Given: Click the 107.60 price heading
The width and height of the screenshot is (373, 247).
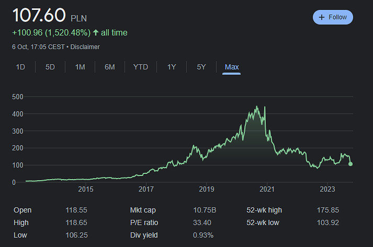Looking at the screenshot, I should click(39, 15).
